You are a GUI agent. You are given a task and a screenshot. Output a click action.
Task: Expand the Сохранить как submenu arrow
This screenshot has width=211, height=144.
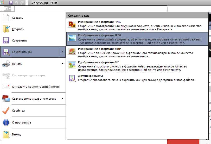[x=62, y=52]
